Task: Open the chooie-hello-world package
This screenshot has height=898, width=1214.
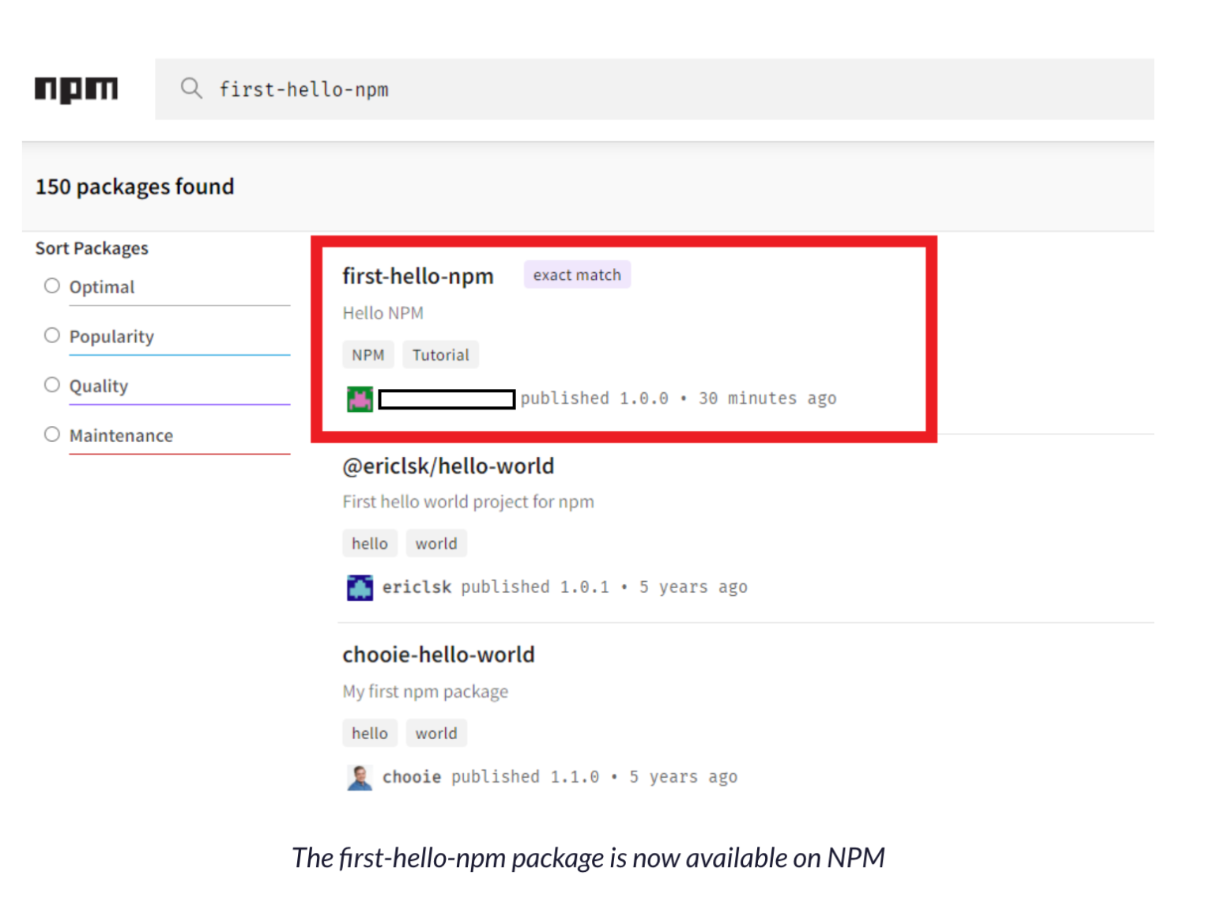Action: click(x=439, y=655)
